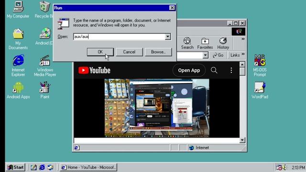Screen dimensions: 306x172
Task: Click the page icon in IE status bar
Action: tap(76, 148)
